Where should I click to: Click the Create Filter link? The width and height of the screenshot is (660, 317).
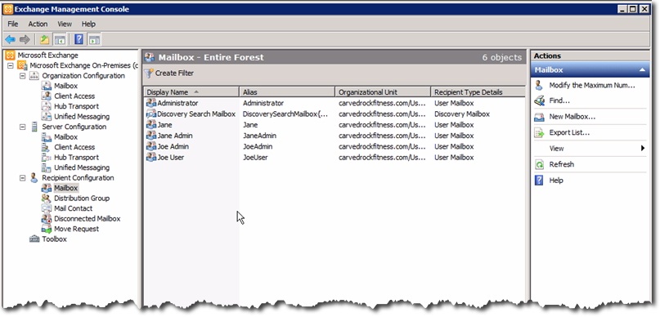point(174,74)
